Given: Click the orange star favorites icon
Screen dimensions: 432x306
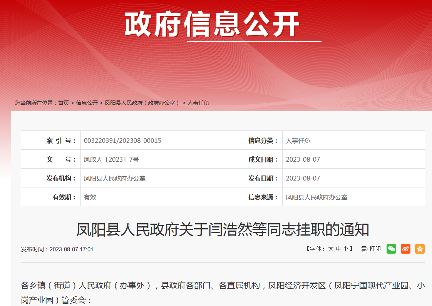Looking at the screenshot, I should point(420,249).
